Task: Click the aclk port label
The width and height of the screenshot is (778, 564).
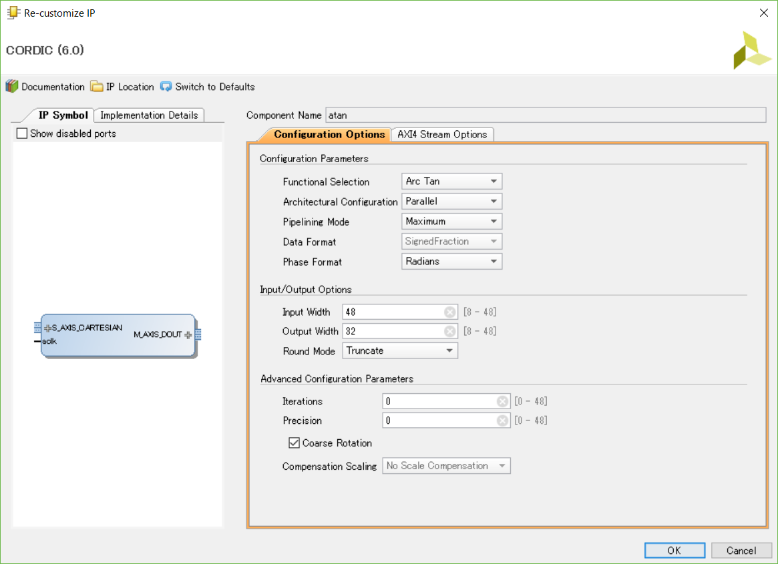Action: (x=49, y=341)
